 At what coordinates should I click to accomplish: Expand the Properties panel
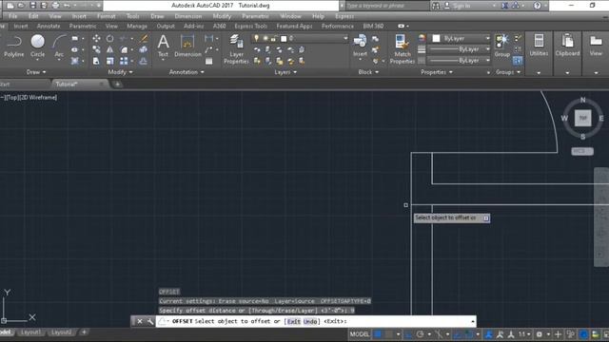tap(437, 72)
